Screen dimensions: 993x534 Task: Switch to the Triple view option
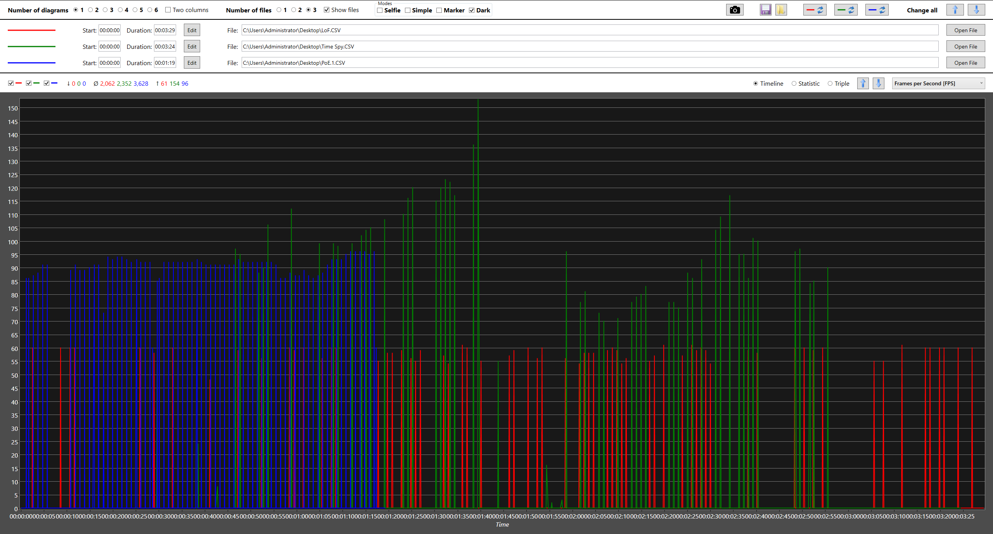830,84
